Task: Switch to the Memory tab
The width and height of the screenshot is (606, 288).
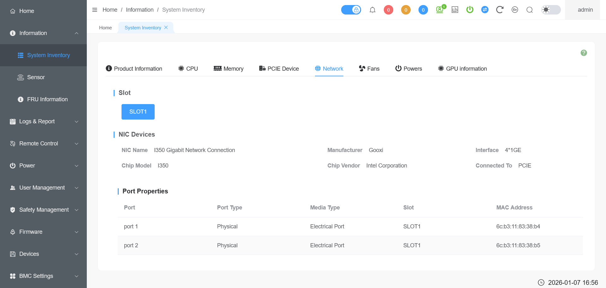Action: point(229,69)
